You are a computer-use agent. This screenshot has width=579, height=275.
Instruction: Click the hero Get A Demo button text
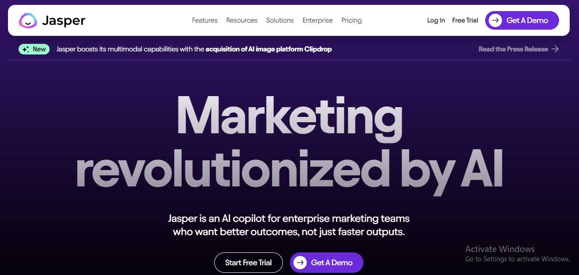tap(332, 263)
